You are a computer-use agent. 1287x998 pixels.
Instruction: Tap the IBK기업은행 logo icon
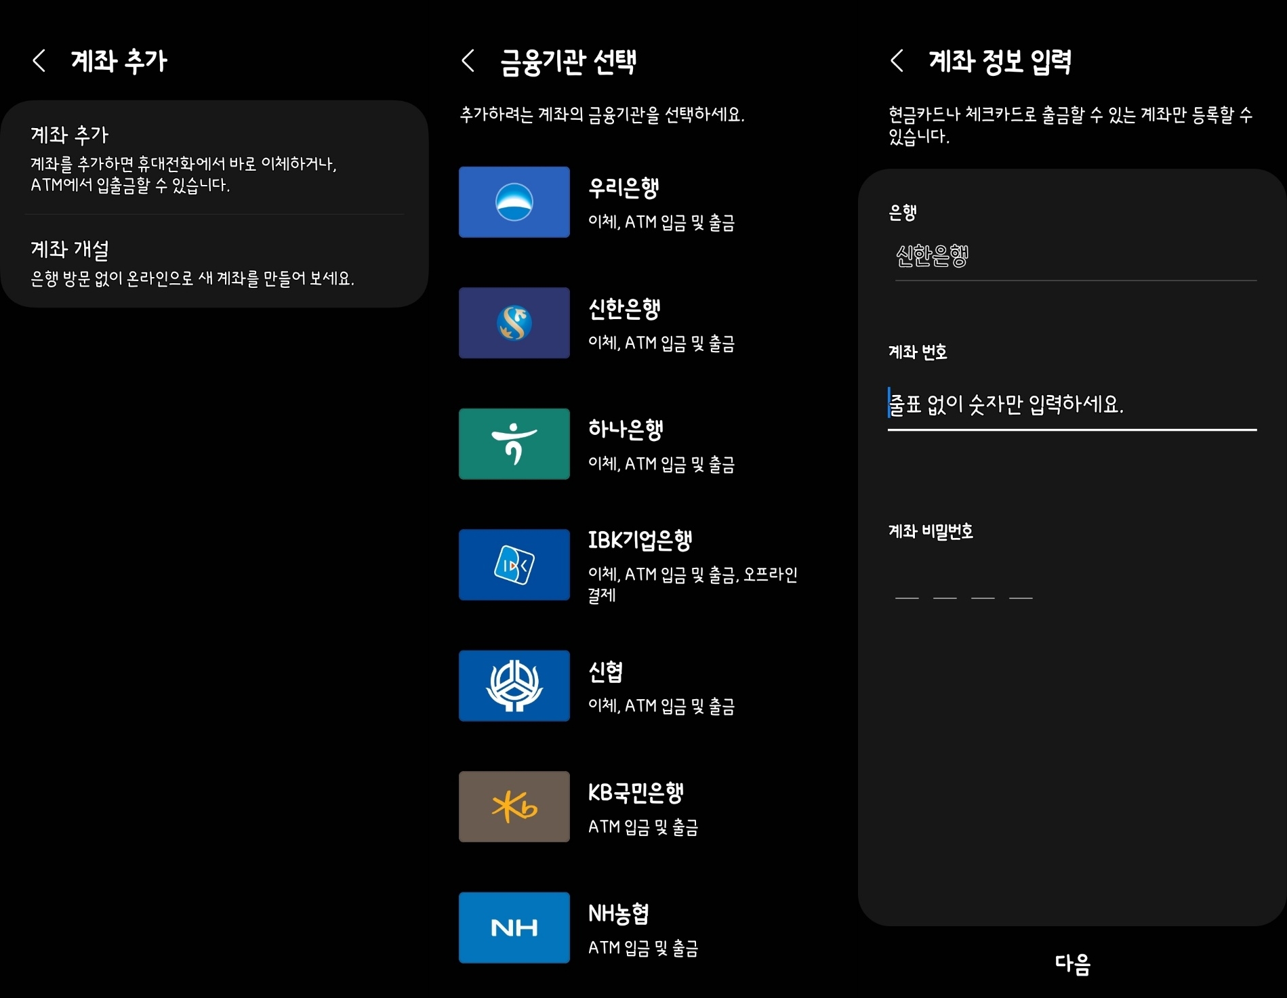(x=514, y=565)
